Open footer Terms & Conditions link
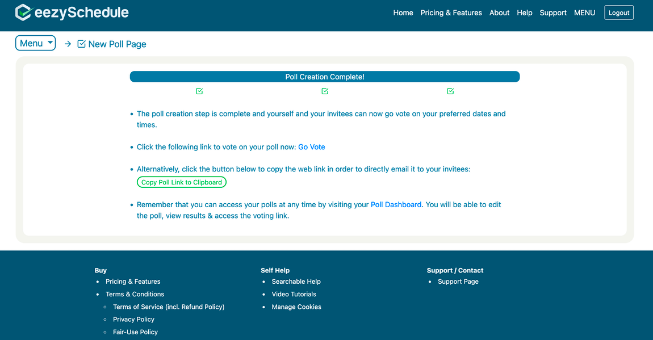The width and height of the screenshot is (653, 340). tap(135, 294)
